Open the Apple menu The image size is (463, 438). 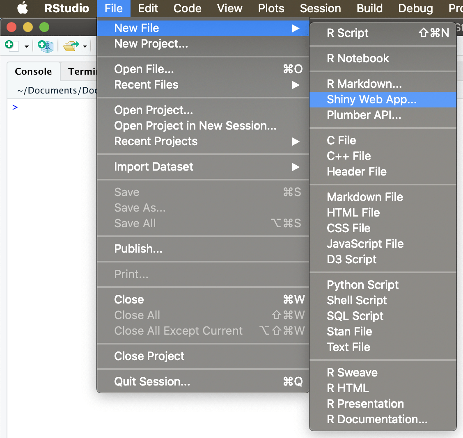point(23,8)
